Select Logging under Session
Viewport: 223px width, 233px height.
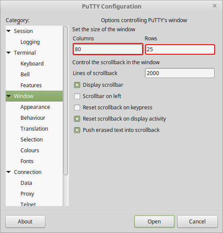[30, 42]
